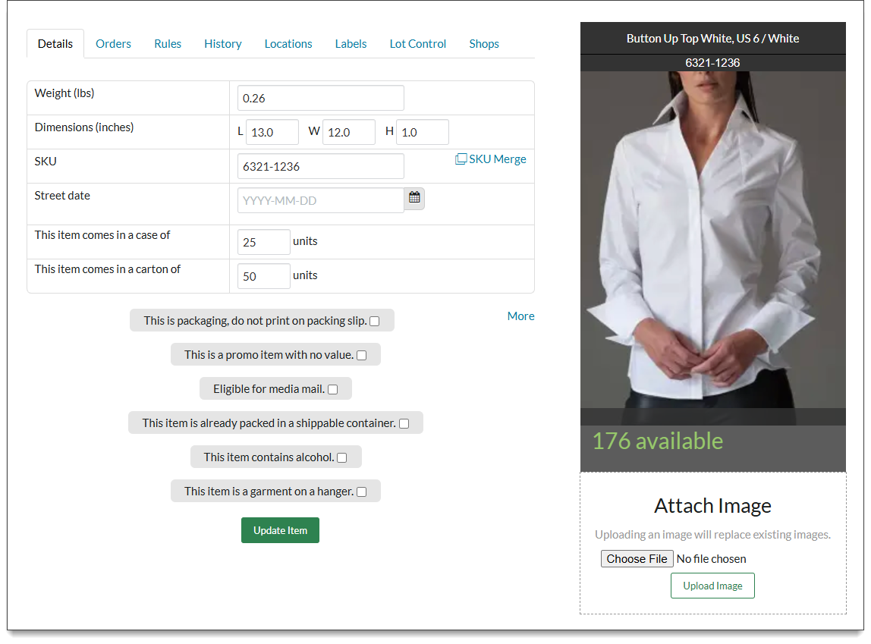This screenshot has height=644, width=871.
Task: Open the Street date calendar picker icon
Action: click(414, 198)
